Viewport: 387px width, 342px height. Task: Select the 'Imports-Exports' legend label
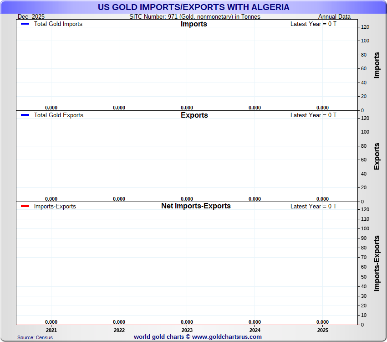point(55,206)
